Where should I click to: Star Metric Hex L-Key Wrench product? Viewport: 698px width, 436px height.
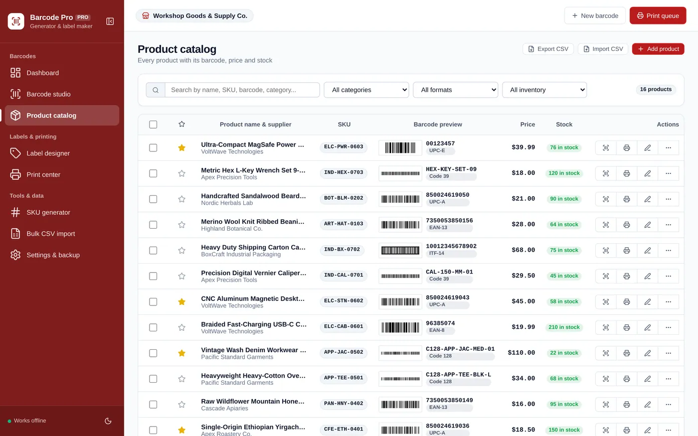(182, 173)
